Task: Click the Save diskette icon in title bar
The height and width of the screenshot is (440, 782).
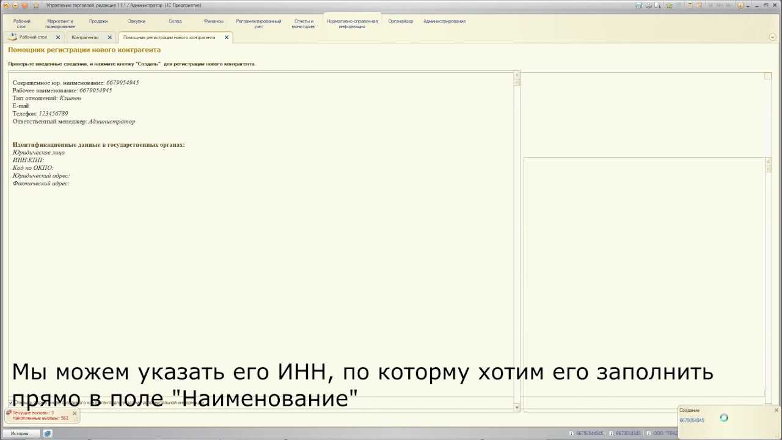Action: click(638, 5)
